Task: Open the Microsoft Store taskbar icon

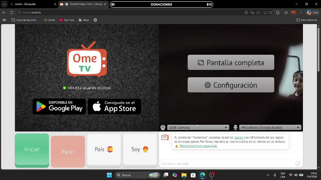Action: coord(193,175)
